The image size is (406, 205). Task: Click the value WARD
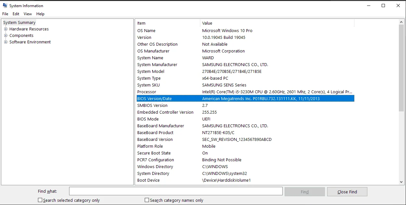[x=208, y=58]
